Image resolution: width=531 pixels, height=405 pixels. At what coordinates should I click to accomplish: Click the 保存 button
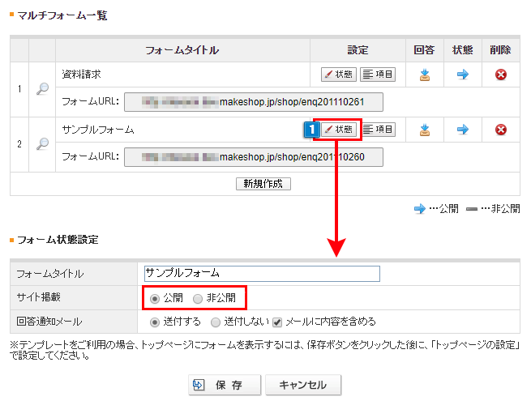[x=225, y=385]
